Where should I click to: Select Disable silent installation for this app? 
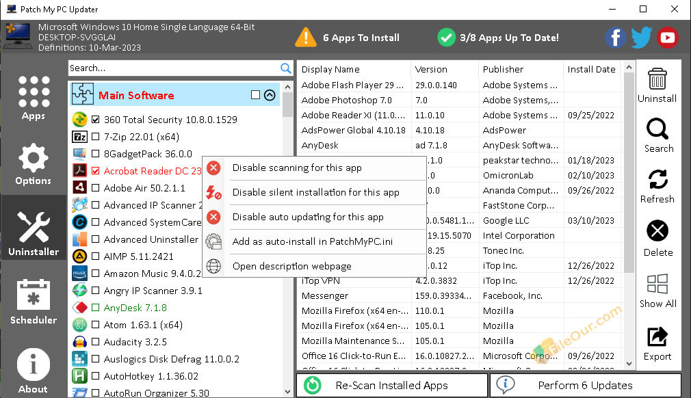tap(315, 192)
